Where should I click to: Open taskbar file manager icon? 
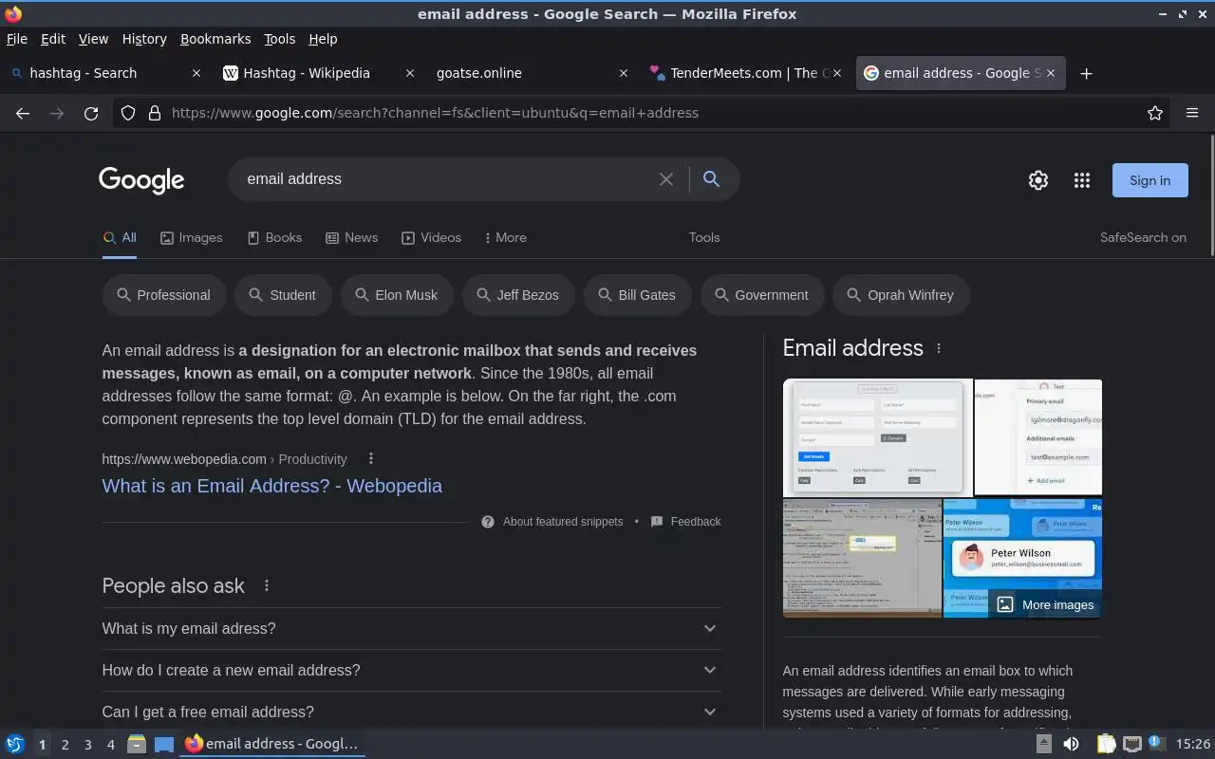(137, 744)
